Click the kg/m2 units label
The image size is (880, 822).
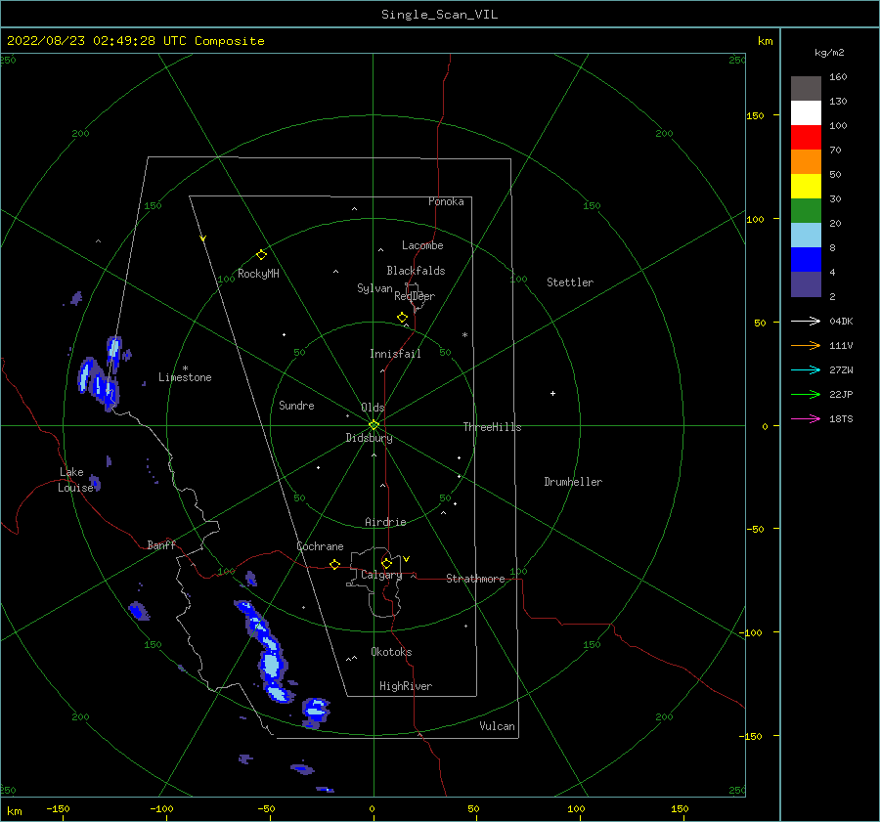pyautogui.click(x=829, y=53)
